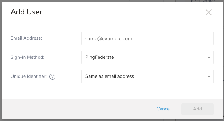
Task: Click the name@example.com placeholder text
Action: point(108,38)
